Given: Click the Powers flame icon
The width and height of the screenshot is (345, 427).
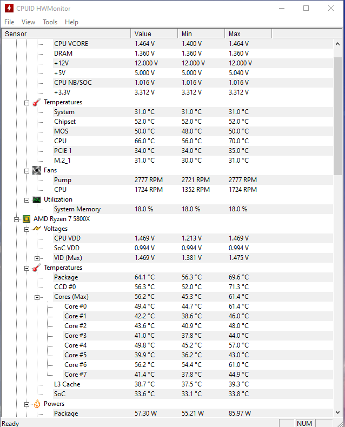Looking at the screenshot, I should [37, 404].
